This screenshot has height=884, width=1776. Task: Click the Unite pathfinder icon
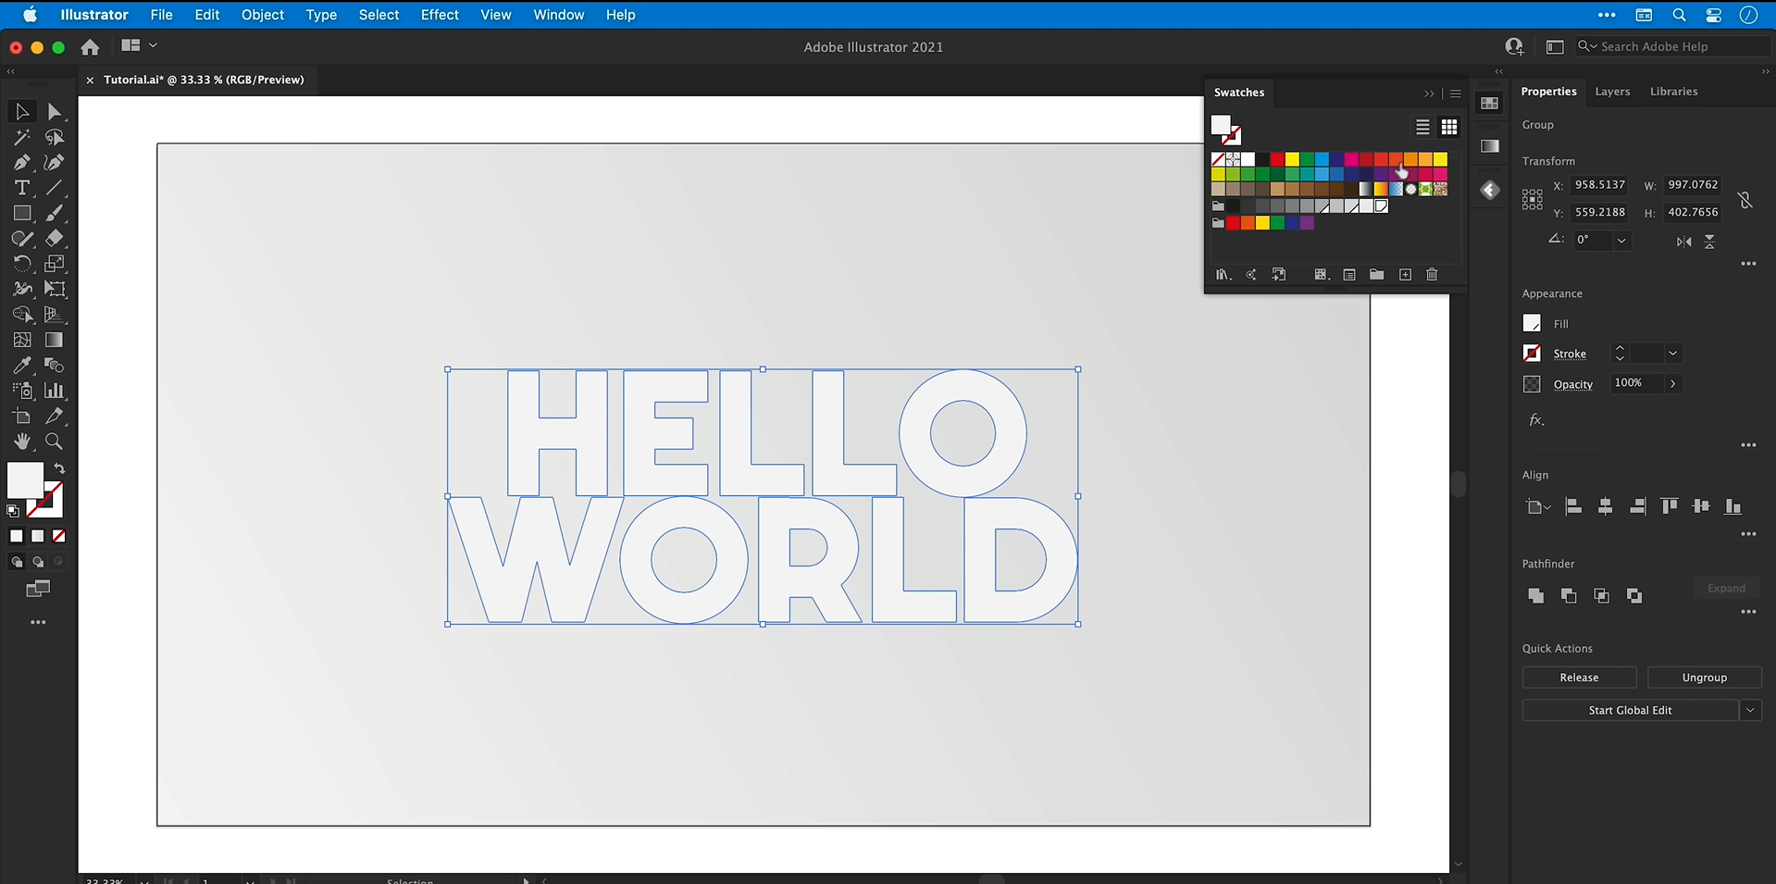coord(1536,595)
